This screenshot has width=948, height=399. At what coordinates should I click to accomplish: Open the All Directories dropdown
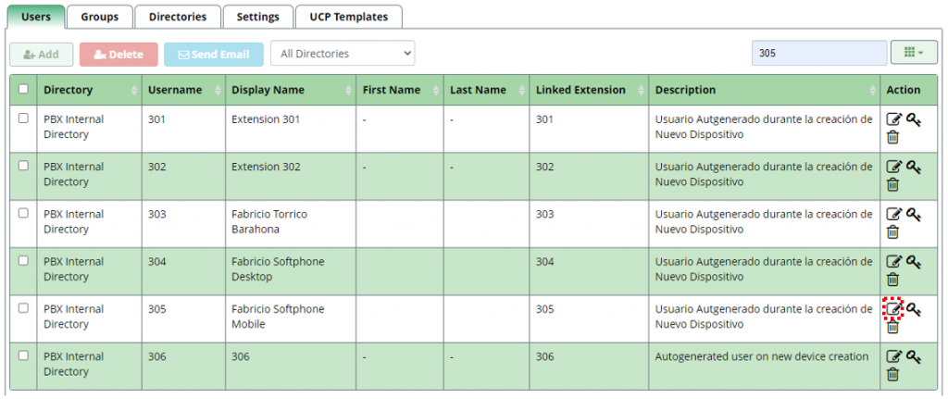[x=343, y=53]
